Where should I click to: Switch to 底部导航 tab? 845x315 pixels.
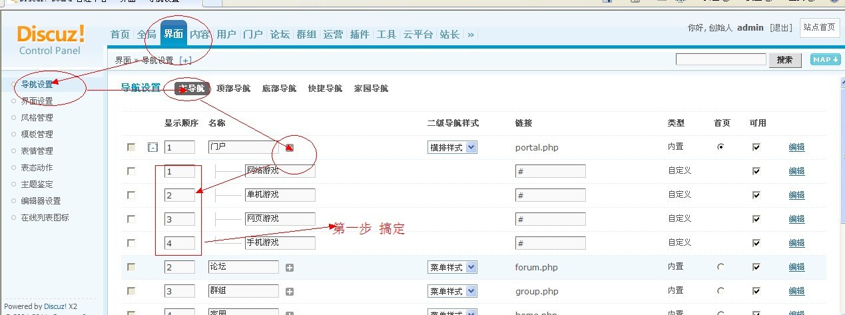[x=279, y=89]
